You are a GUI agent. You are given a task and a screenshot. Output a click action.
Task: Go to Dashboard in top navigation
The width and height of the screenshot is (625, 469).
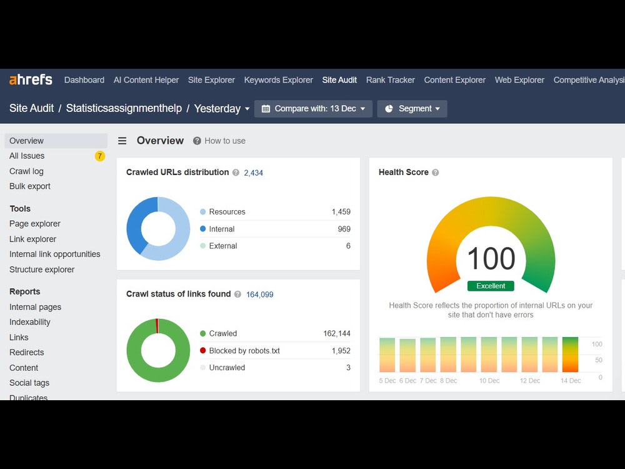[x=84, y=80]
